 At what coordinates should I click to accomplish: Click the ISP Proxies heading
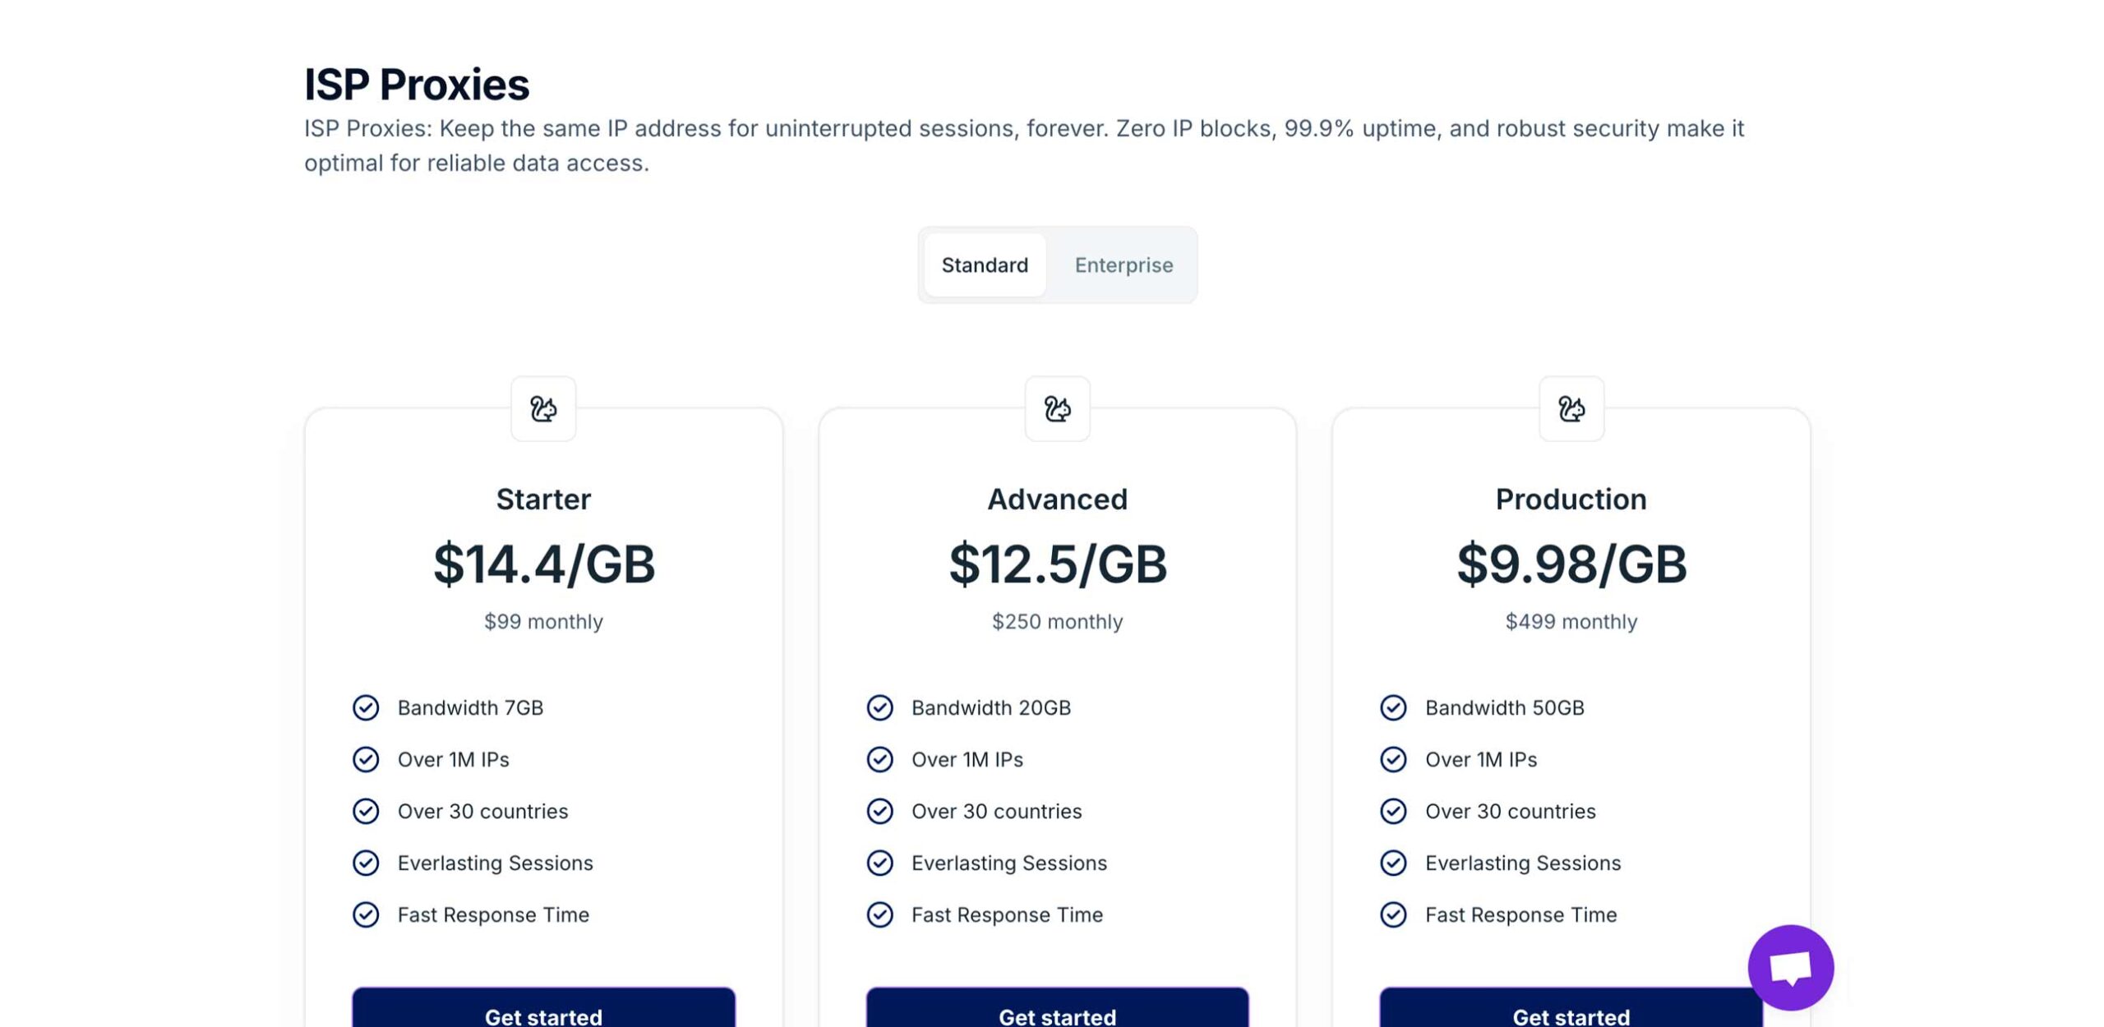point(417,85)
